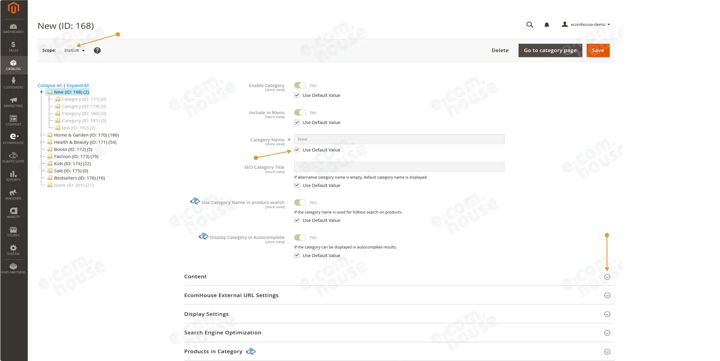The height and width of the screenshot is (361, 720).
Task: Collapse the New (ID: 168) tree node
Action: click(x=41, y=92)
